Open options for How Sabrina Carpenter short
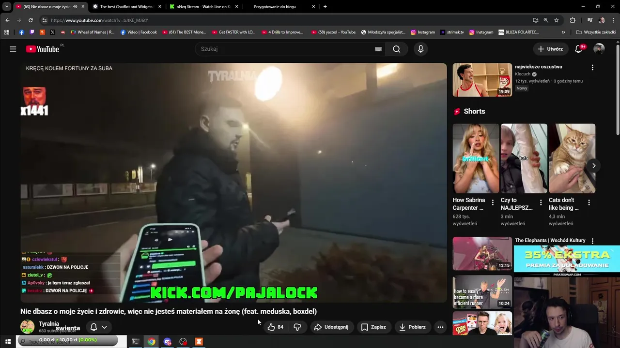Viewport: 620px width, 348px height. click(x=493, y=203)
